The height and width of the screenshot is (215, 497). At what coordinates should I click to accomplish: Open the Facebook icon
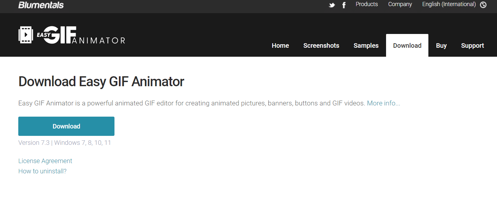pyautogui.click(x=344, y=5)
